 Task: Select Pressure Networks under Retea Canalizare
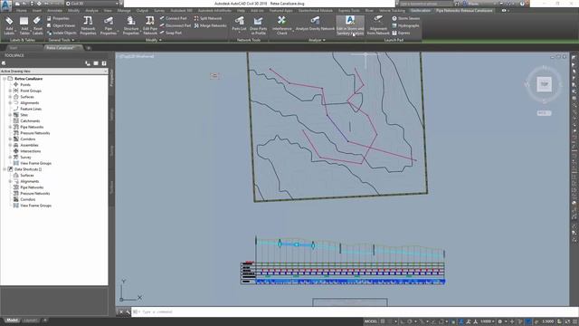point(34,133)
